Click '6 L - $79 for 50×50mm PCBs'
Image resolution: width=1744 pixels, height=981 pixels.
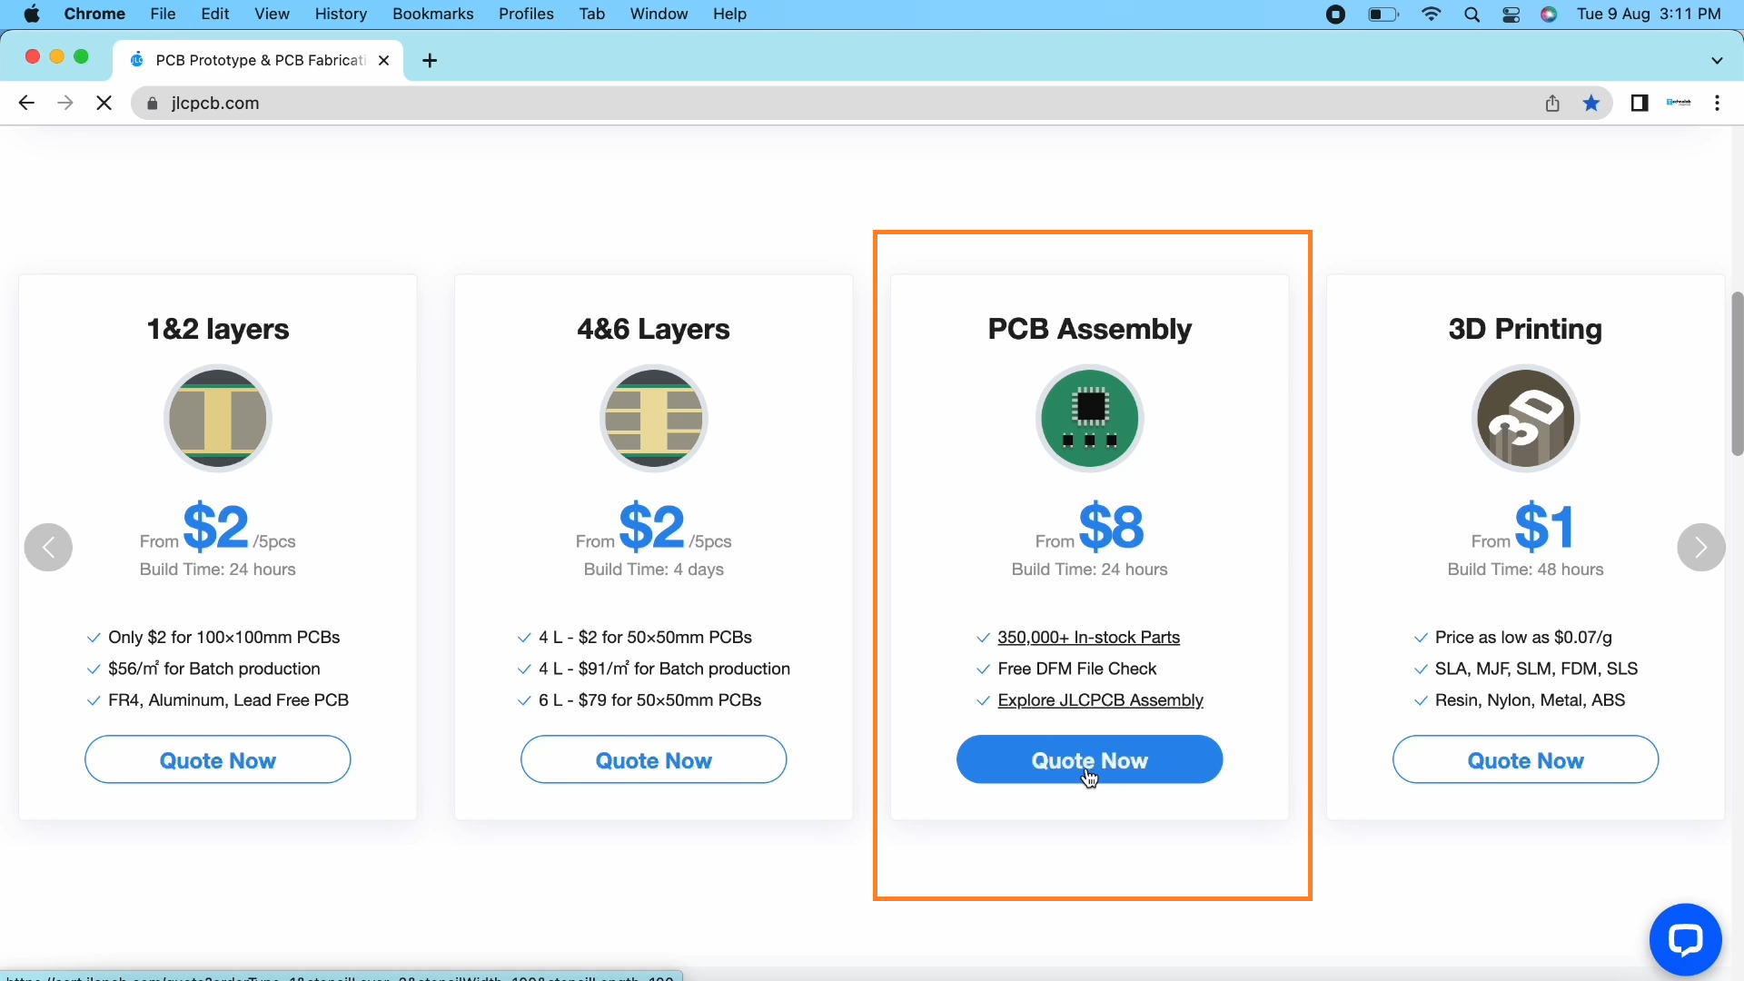(x=649, y=700)
